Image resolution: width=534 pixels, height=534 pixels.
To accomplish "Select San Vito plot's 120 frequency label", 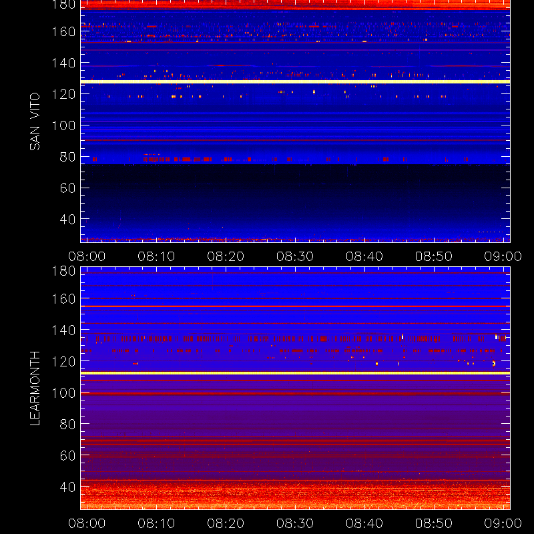I will click(63, 94).
